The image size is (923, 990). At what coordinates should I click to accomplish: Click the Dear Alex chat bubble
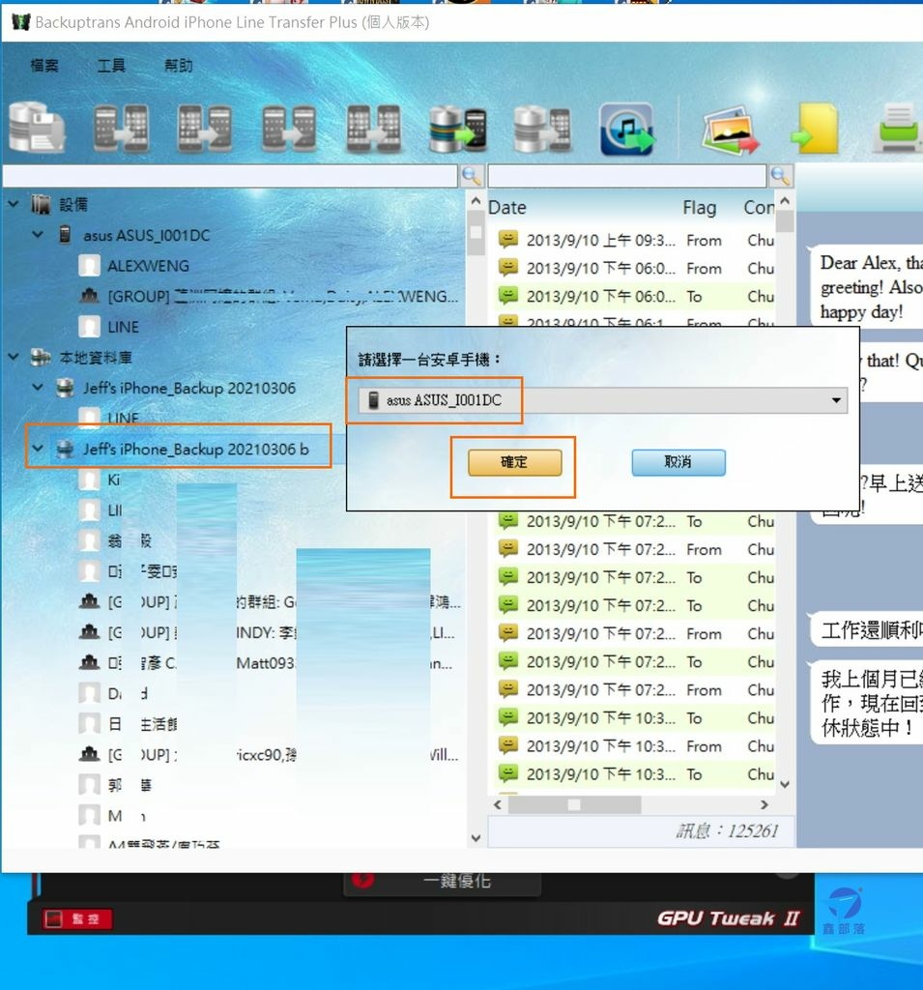[x=866, y=286]
